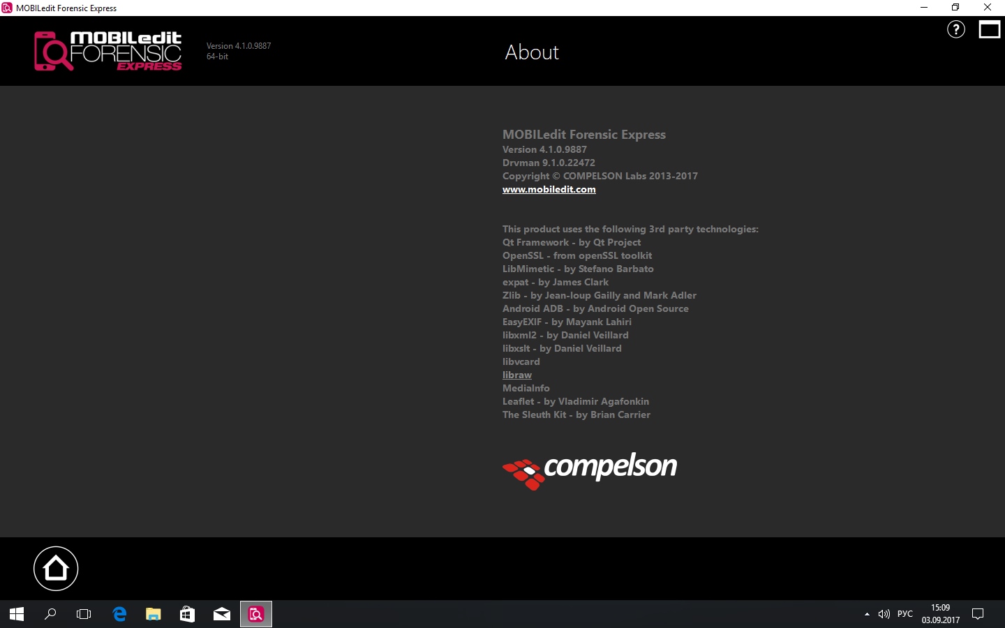Screen dimensions: 1005x628
Task: Open the www.mobiledit.com link
Action: tap(549, 189)
